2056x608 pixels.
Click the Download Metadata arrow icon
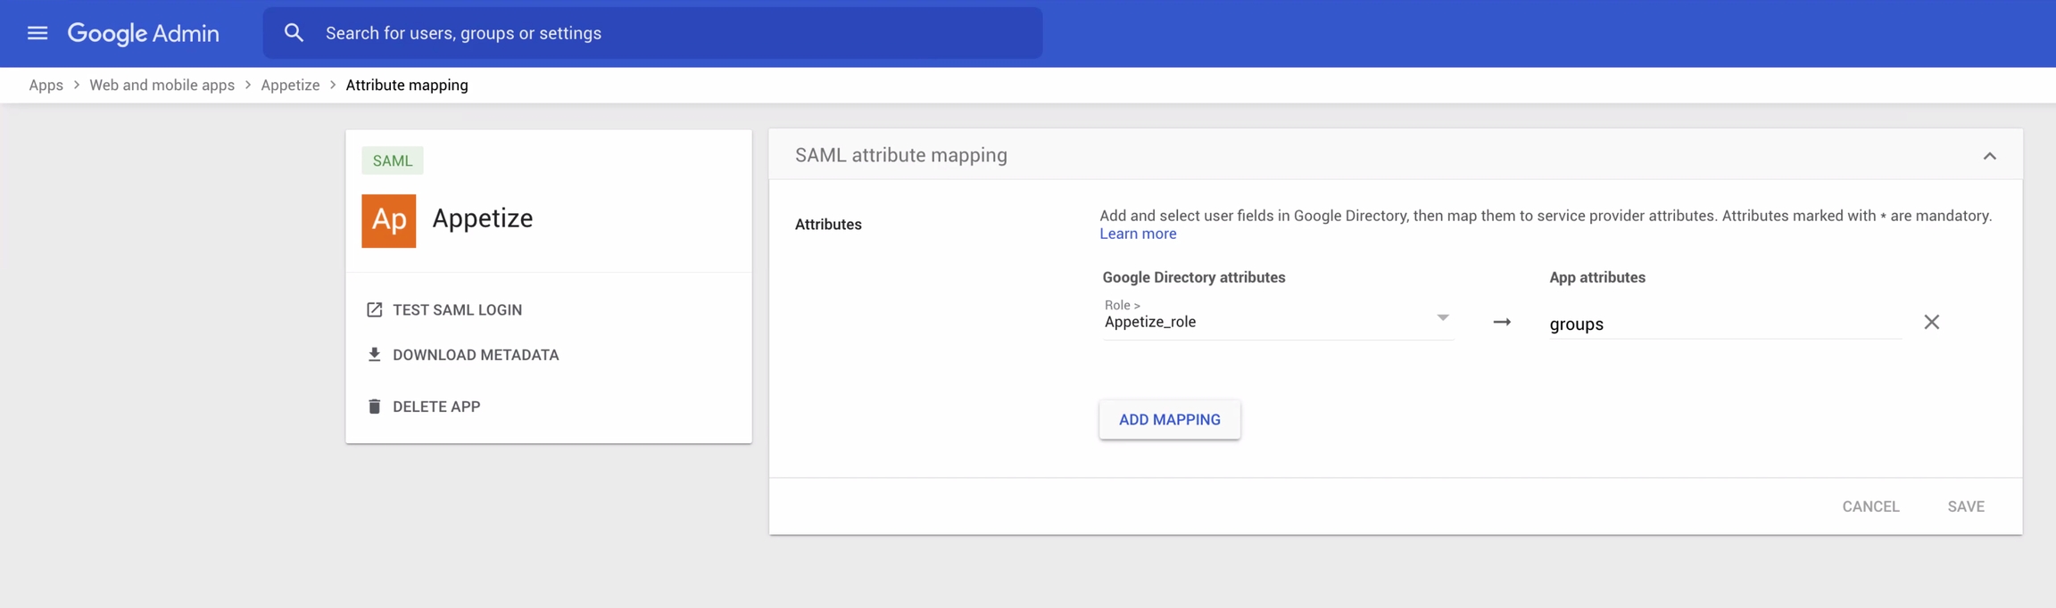374,355
